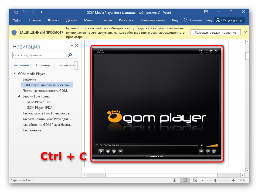Screen dimensions: 258x192
Task: Save the document with the floppy icon
Action: 16,12
